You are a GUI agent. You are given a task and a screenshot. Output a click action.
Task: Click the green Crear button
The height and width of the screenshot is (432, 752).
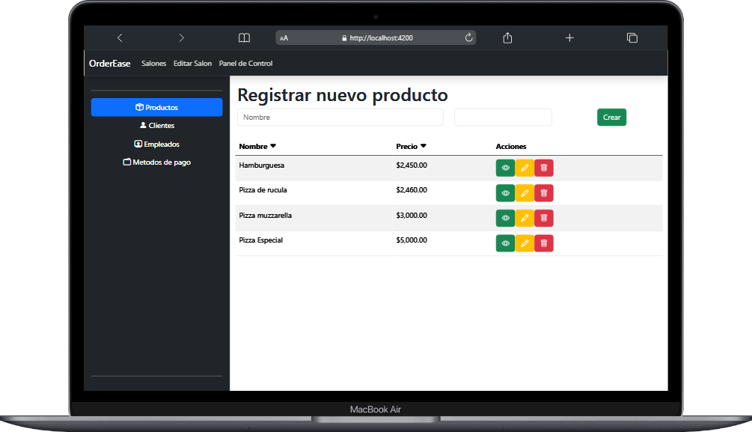point(611,117)
